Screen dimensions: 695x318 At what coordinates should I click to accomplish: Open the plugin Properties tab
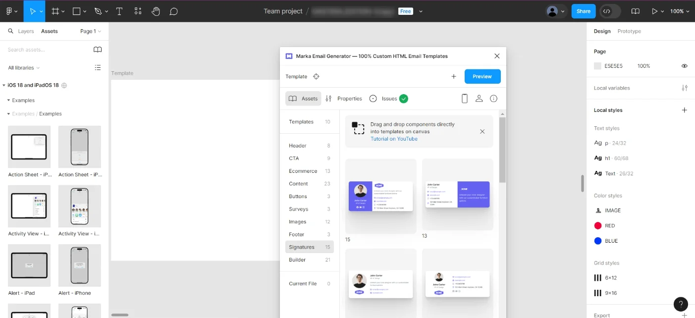tap(344, 99)
